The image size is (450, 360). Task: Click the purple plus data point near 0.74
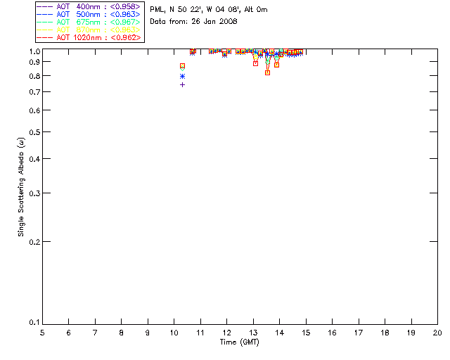[182, 84]
